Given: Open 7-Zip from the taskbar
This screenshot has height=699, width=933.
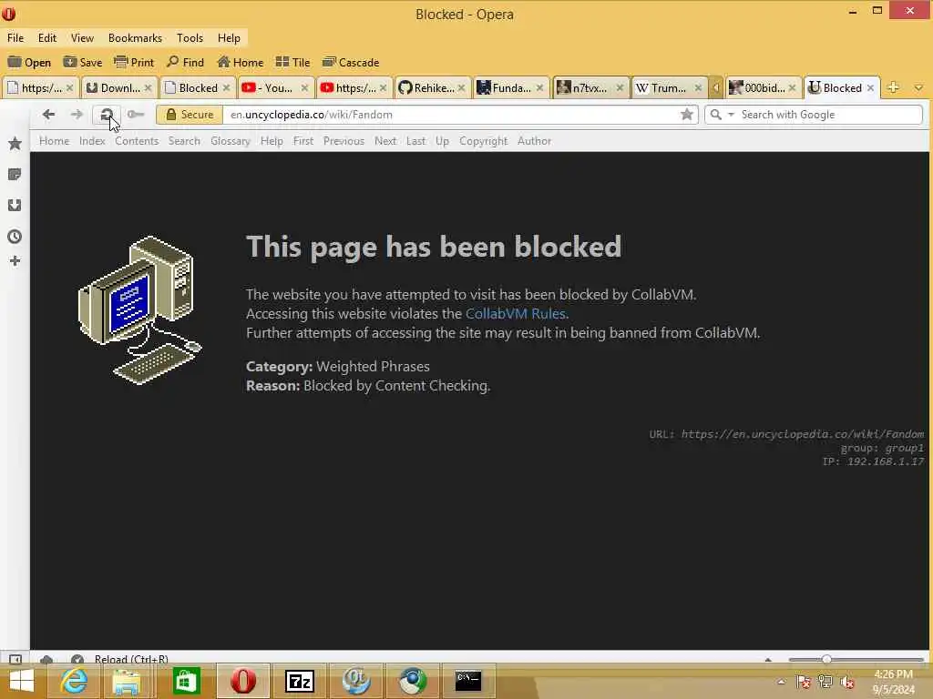Looking at the screenshot, I should click(299, 681).
